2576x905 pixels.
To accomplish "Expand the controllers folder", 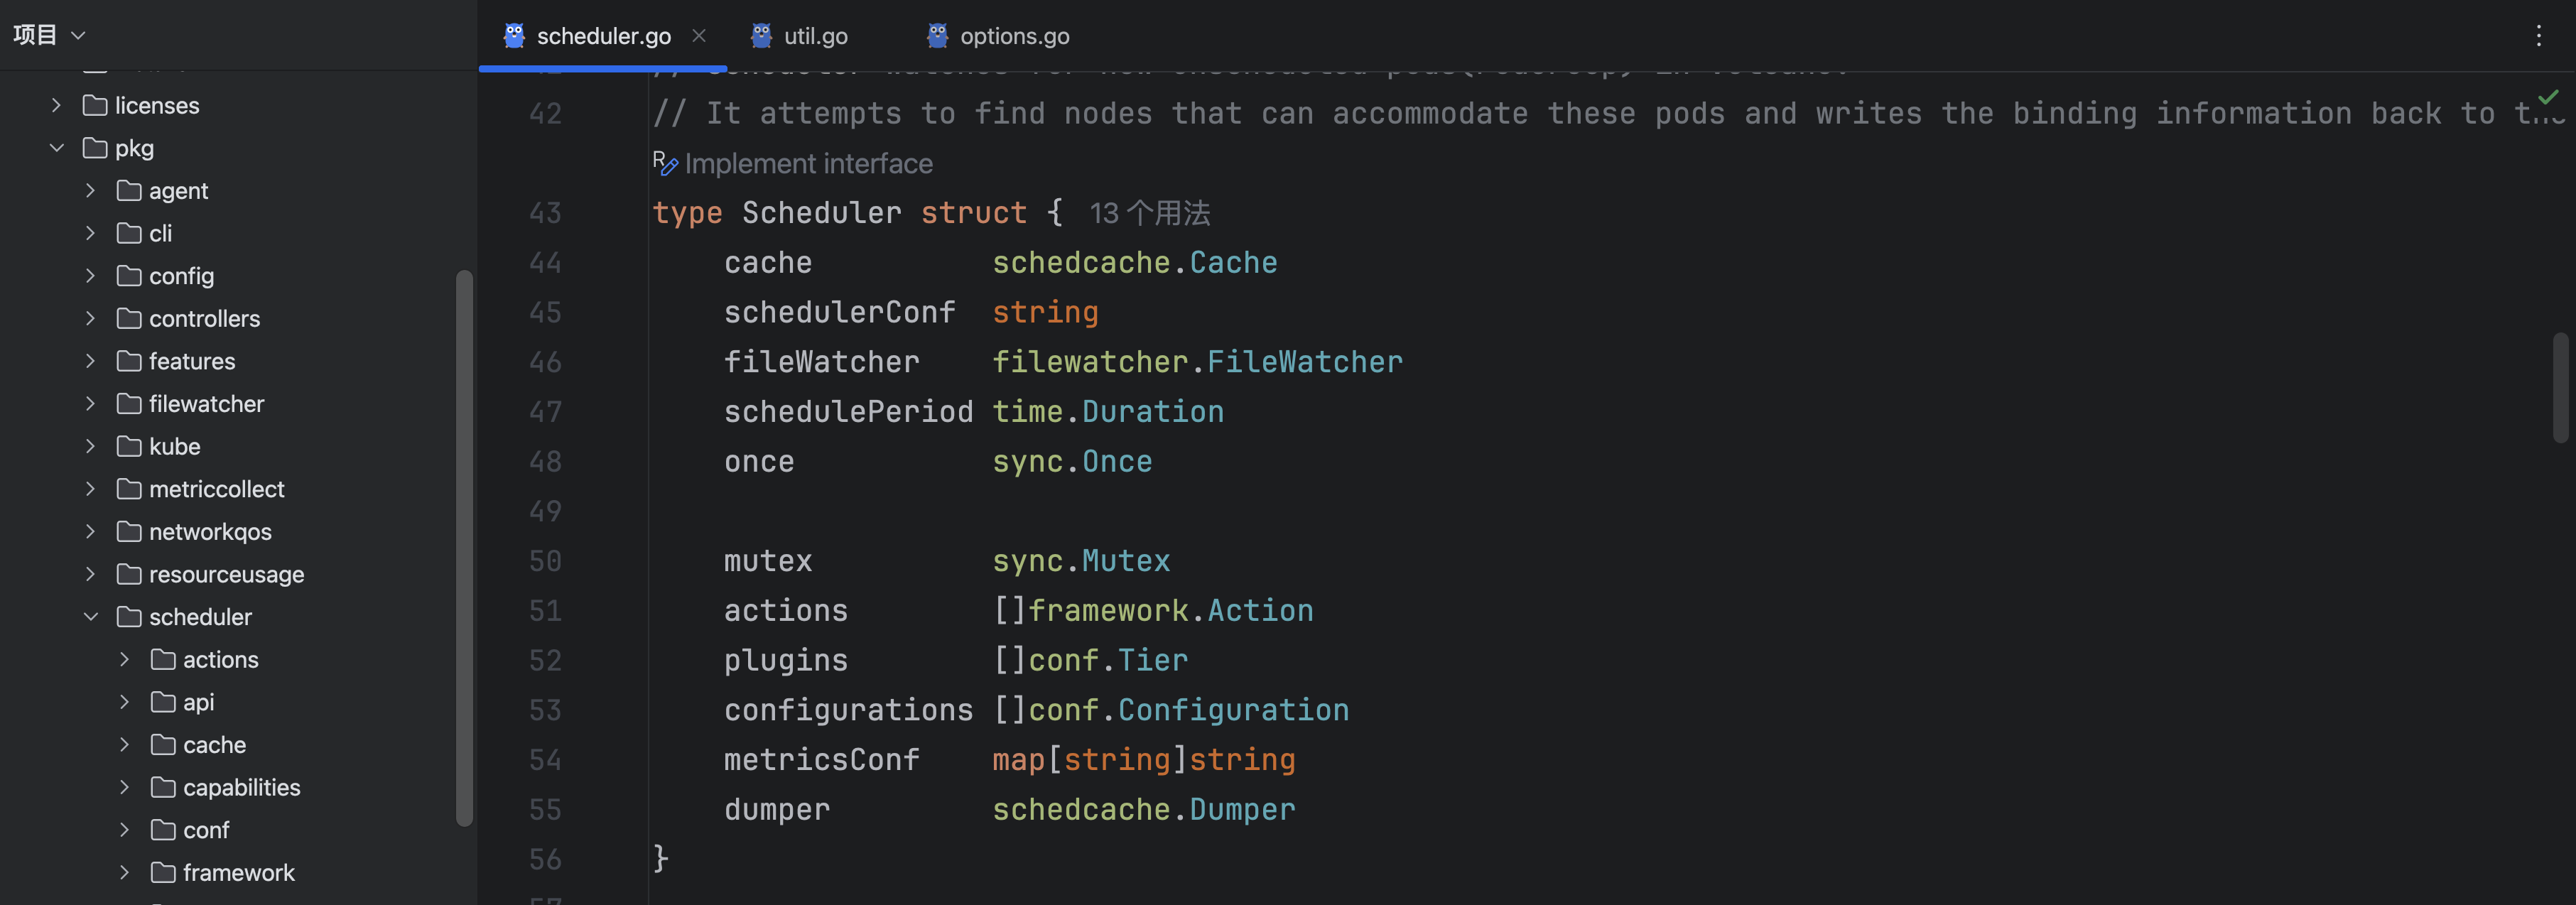I will [x=91, y=318].
